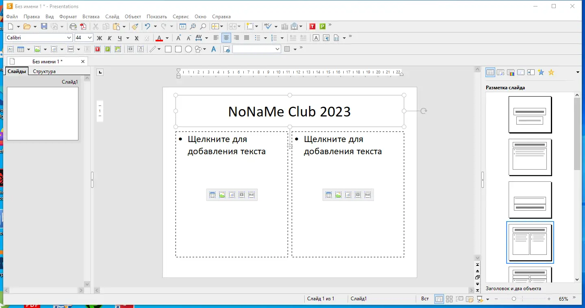Image resolution: width=585 pixels, height=308 pixels.
Task: Jump to the first slide with the top arrow button
Action: pos(478,265)
